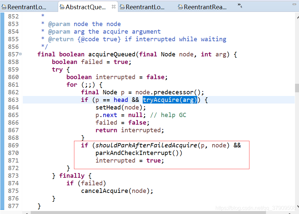The width and height of the screenshot is (299, 214).
Task: Click shouldParkAfterFailedAcquire in the if statement
Action: [146, 145]
